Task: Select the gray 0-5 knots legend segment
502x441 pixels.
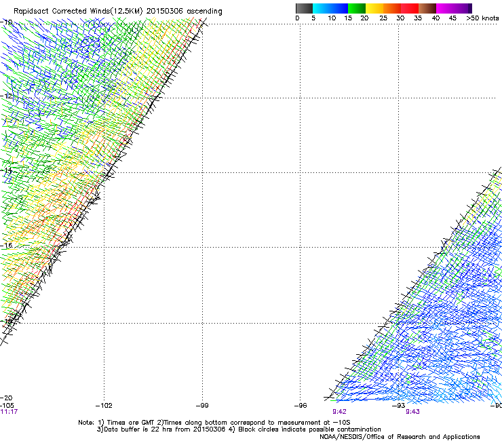Action: pyautogui.click(x=304, y=8)
